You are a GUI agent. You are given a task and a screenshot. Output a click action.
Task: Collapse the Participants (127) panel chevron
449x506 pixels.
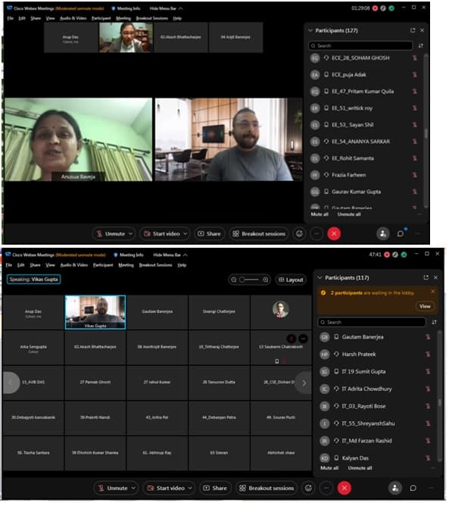click(x=310, y=30)
